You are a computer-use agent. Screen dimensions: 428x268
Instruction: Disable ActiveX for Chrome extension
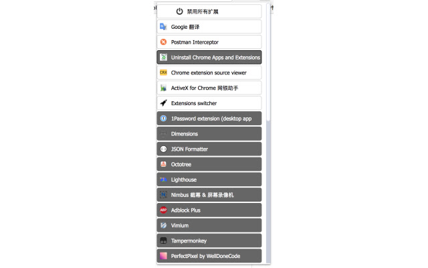(209, 88)
